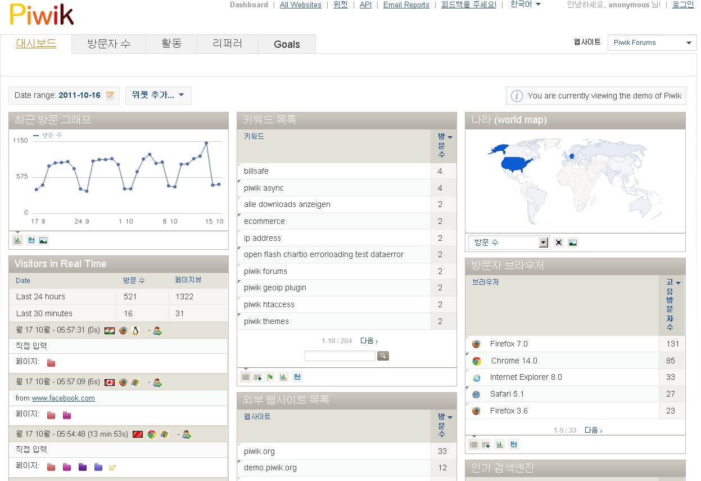Screen dimensions: 701x481
Task: Open the 위젯 추가 dropdown
Action: [x=158, y=96]
